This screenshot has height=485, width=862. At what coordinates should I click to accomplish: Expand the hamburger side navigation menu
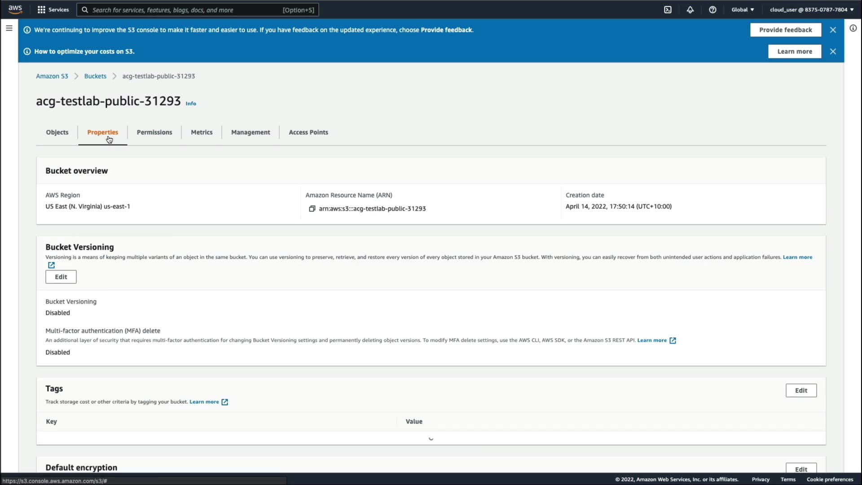[x=9, y=28]
